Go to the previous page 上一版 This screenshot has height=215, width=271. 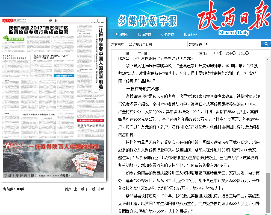79,189
